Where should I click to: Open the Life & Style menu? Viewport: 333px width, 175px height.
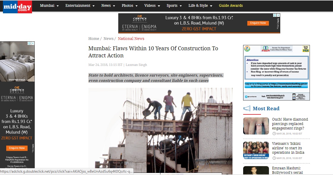(200, 6)
